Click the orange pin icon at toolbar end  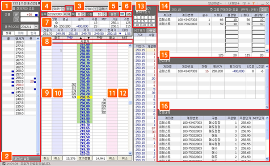(x=129, y=14)
